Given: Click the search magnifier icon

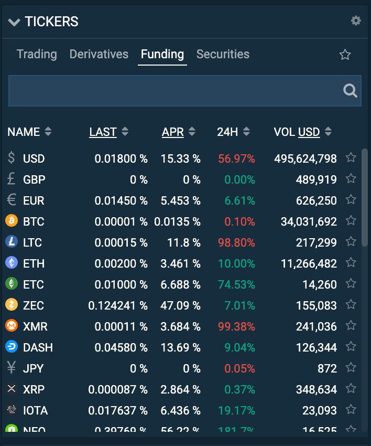Looking at the screenshot, I should (350, 91).
